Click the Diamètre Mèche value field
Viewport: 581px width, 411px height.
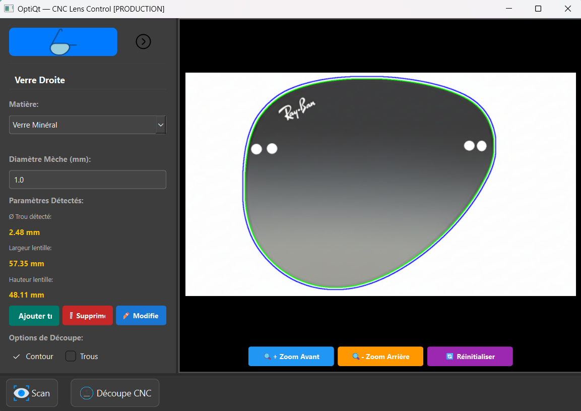87,180
